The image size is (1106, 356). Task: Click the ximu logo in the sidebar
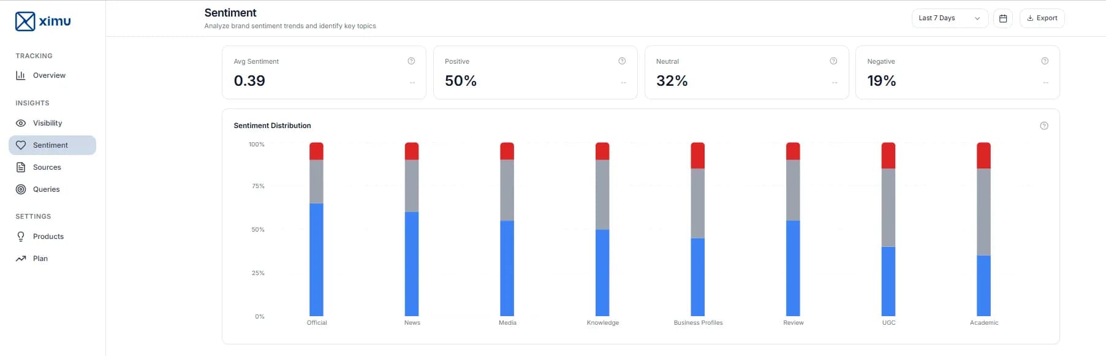pyautogui.click(x=43, y=21)
